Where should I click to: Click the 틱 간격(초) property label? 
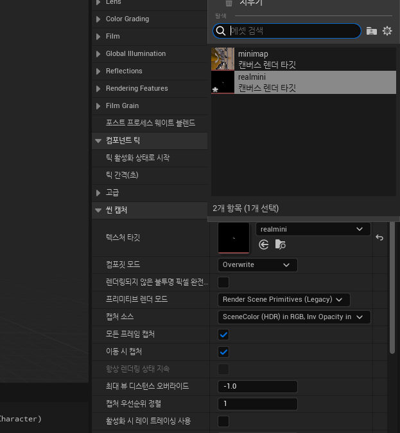point(122,176)
